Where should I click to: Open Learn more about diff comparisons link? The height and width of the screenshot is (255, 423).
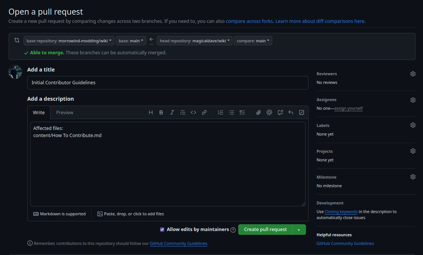[320, 21]
